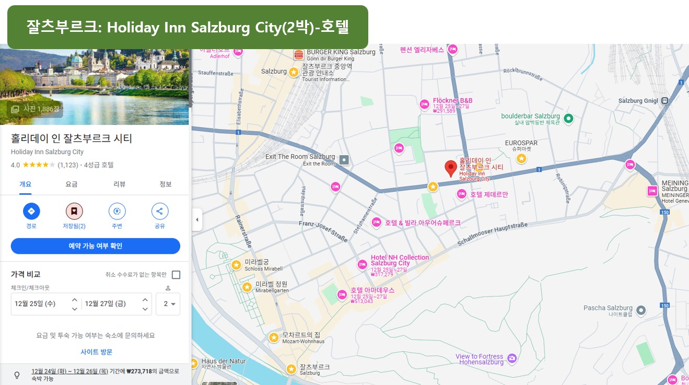Collapse the side panel arrow
Screen dimensions: 689x385
point(197,219)
